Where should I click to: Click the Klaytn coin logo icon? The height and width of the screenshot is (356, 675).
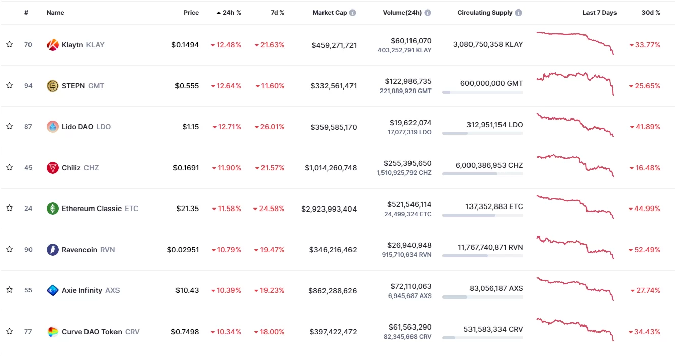[53, 45]
